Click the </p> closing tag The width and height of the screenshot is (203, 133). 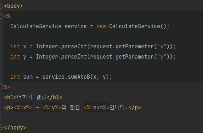[x=135, y=108]
